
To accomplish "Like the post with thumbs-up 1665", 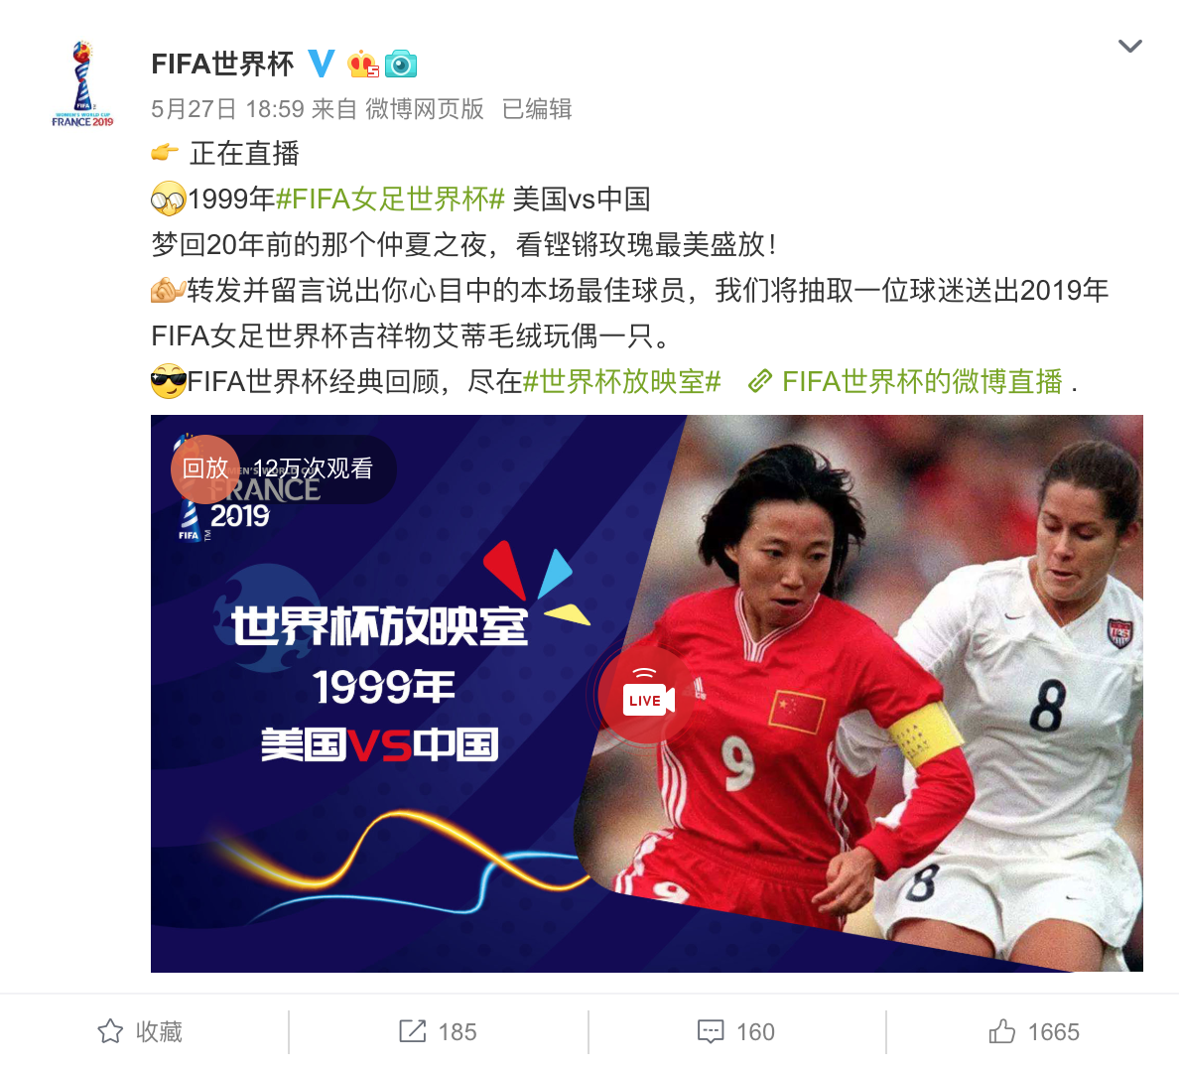I will [x=1001, y=1031].
